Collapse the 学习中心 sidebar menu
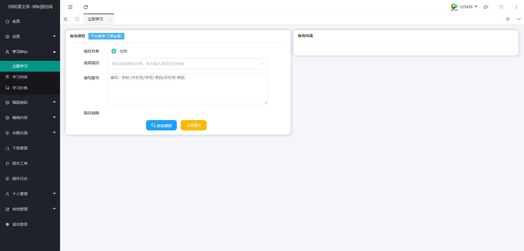This screenshot has height=251, width=524. coord(30,52)
